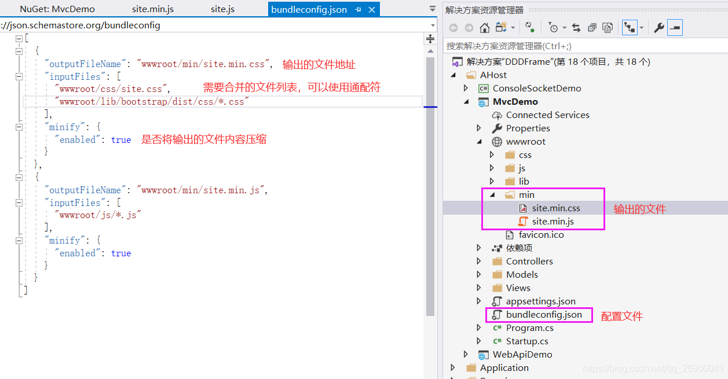
Task: Click the Collapse All icon in toolbar
Action: click(592, 27)
